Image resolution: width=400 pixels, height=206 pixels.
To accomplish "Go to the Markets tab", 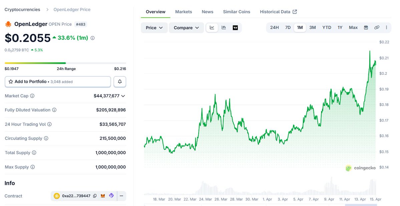I will point(183,12).
